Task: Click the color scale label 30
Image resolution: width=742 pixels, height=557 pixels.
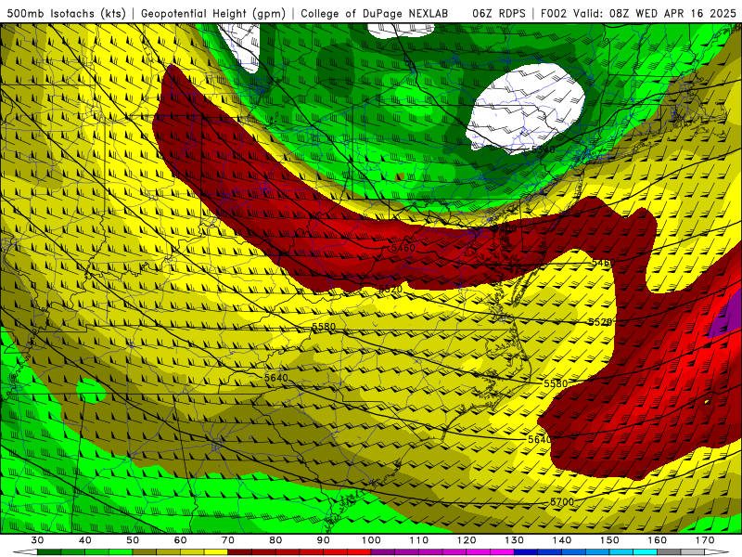Action: [x=37, y=540]
